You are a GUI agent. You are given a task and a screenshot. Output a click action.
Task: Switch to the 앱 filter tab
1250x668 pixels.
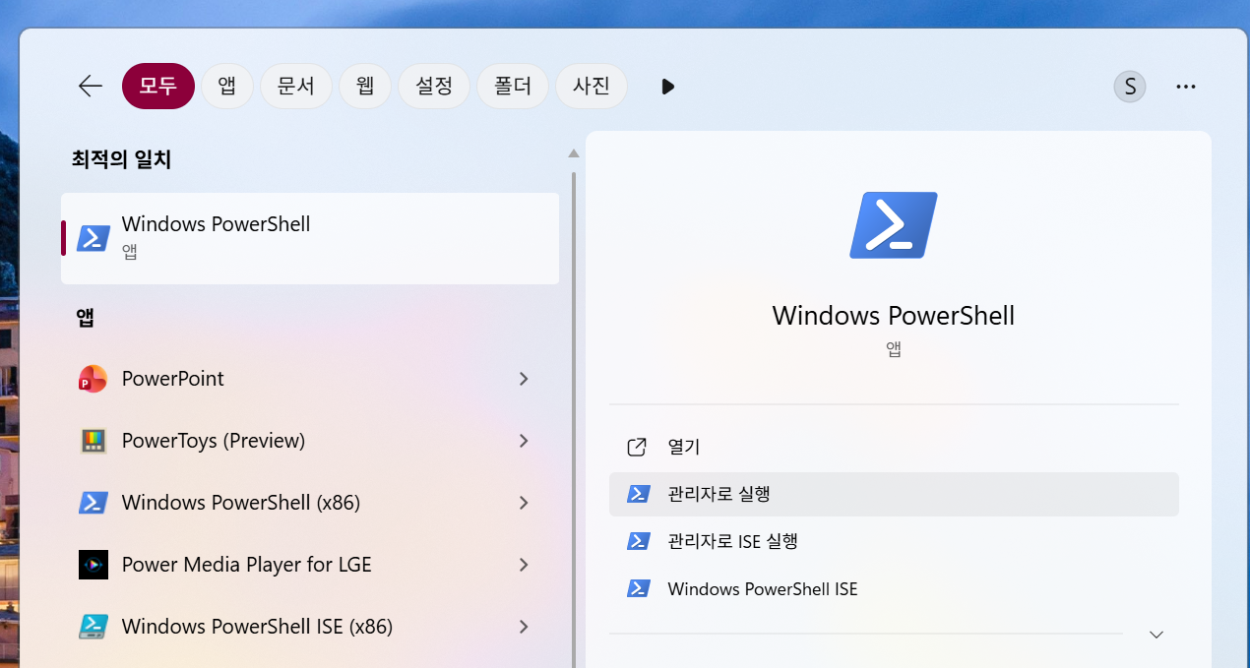[227, 87]
